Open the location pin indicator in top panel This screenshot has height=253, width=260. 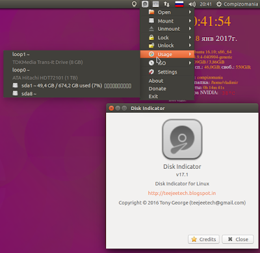pyautogui.click(x=135, y=4)
